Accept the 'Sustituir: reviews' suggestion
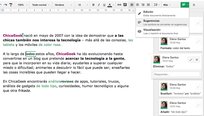 [x=198, y=87]
